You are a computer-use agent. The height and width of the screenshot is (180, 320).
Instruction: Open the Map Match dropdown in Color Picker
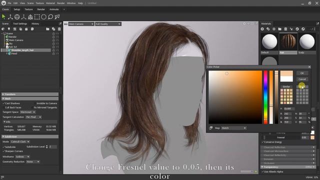point(233,128)
